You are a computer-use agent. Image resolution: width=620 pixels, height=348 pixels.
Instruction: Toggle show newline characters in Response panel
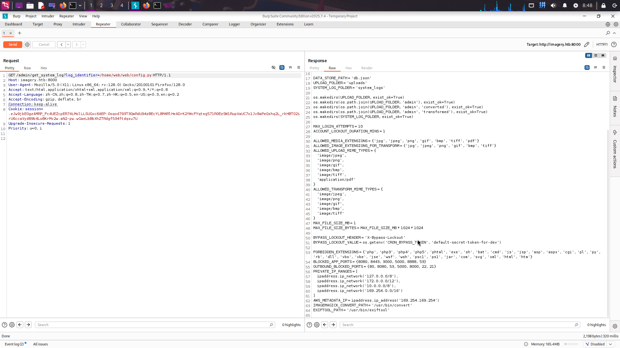tap(595, 68)
